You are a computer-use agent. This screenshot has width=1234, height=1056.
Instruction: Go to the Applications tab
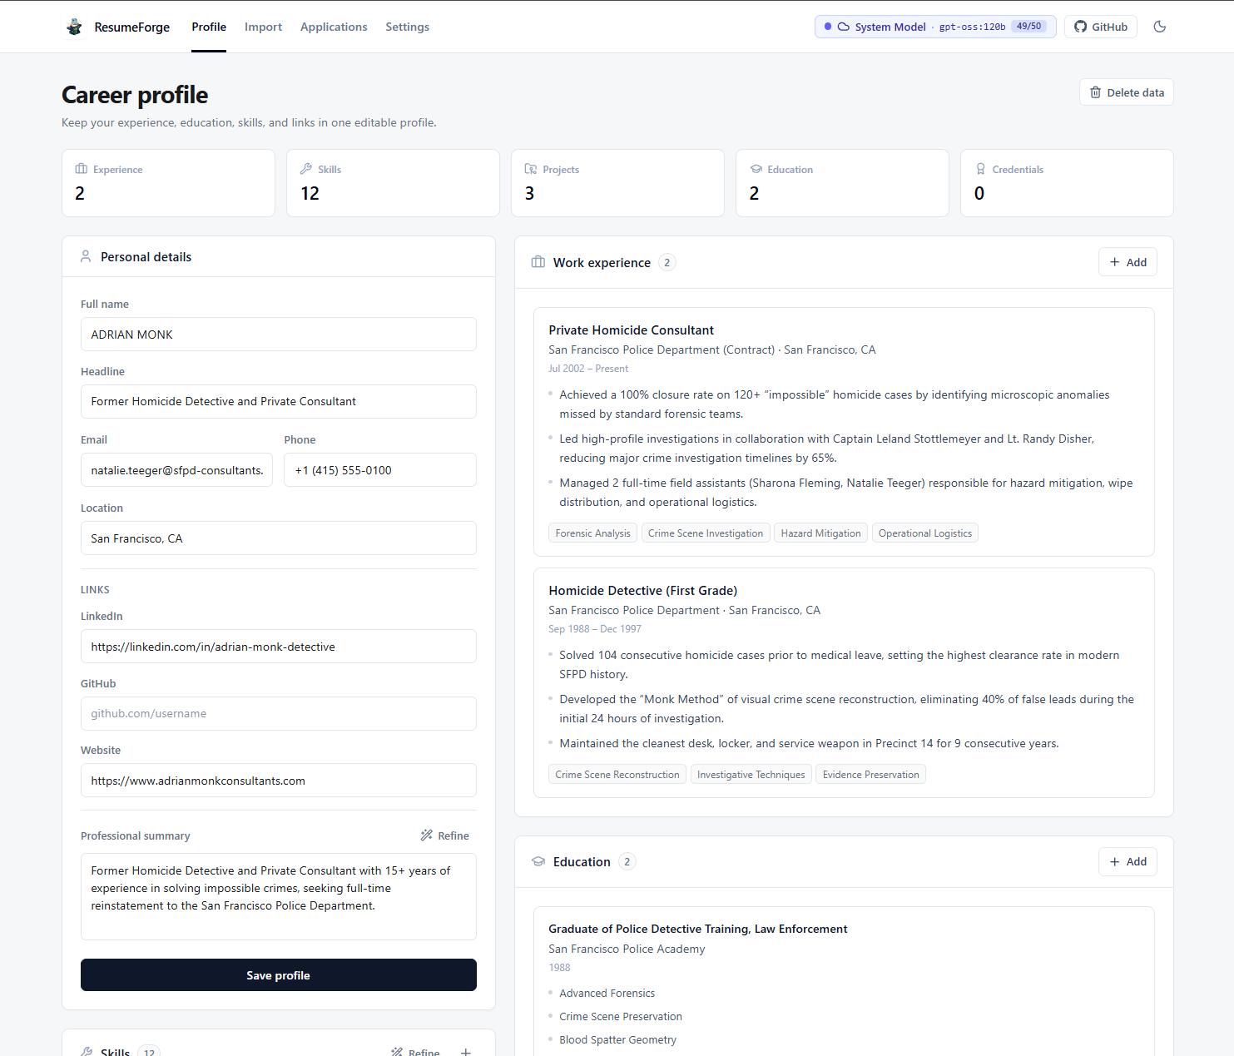pyautogui.click(x=334, y=27)
